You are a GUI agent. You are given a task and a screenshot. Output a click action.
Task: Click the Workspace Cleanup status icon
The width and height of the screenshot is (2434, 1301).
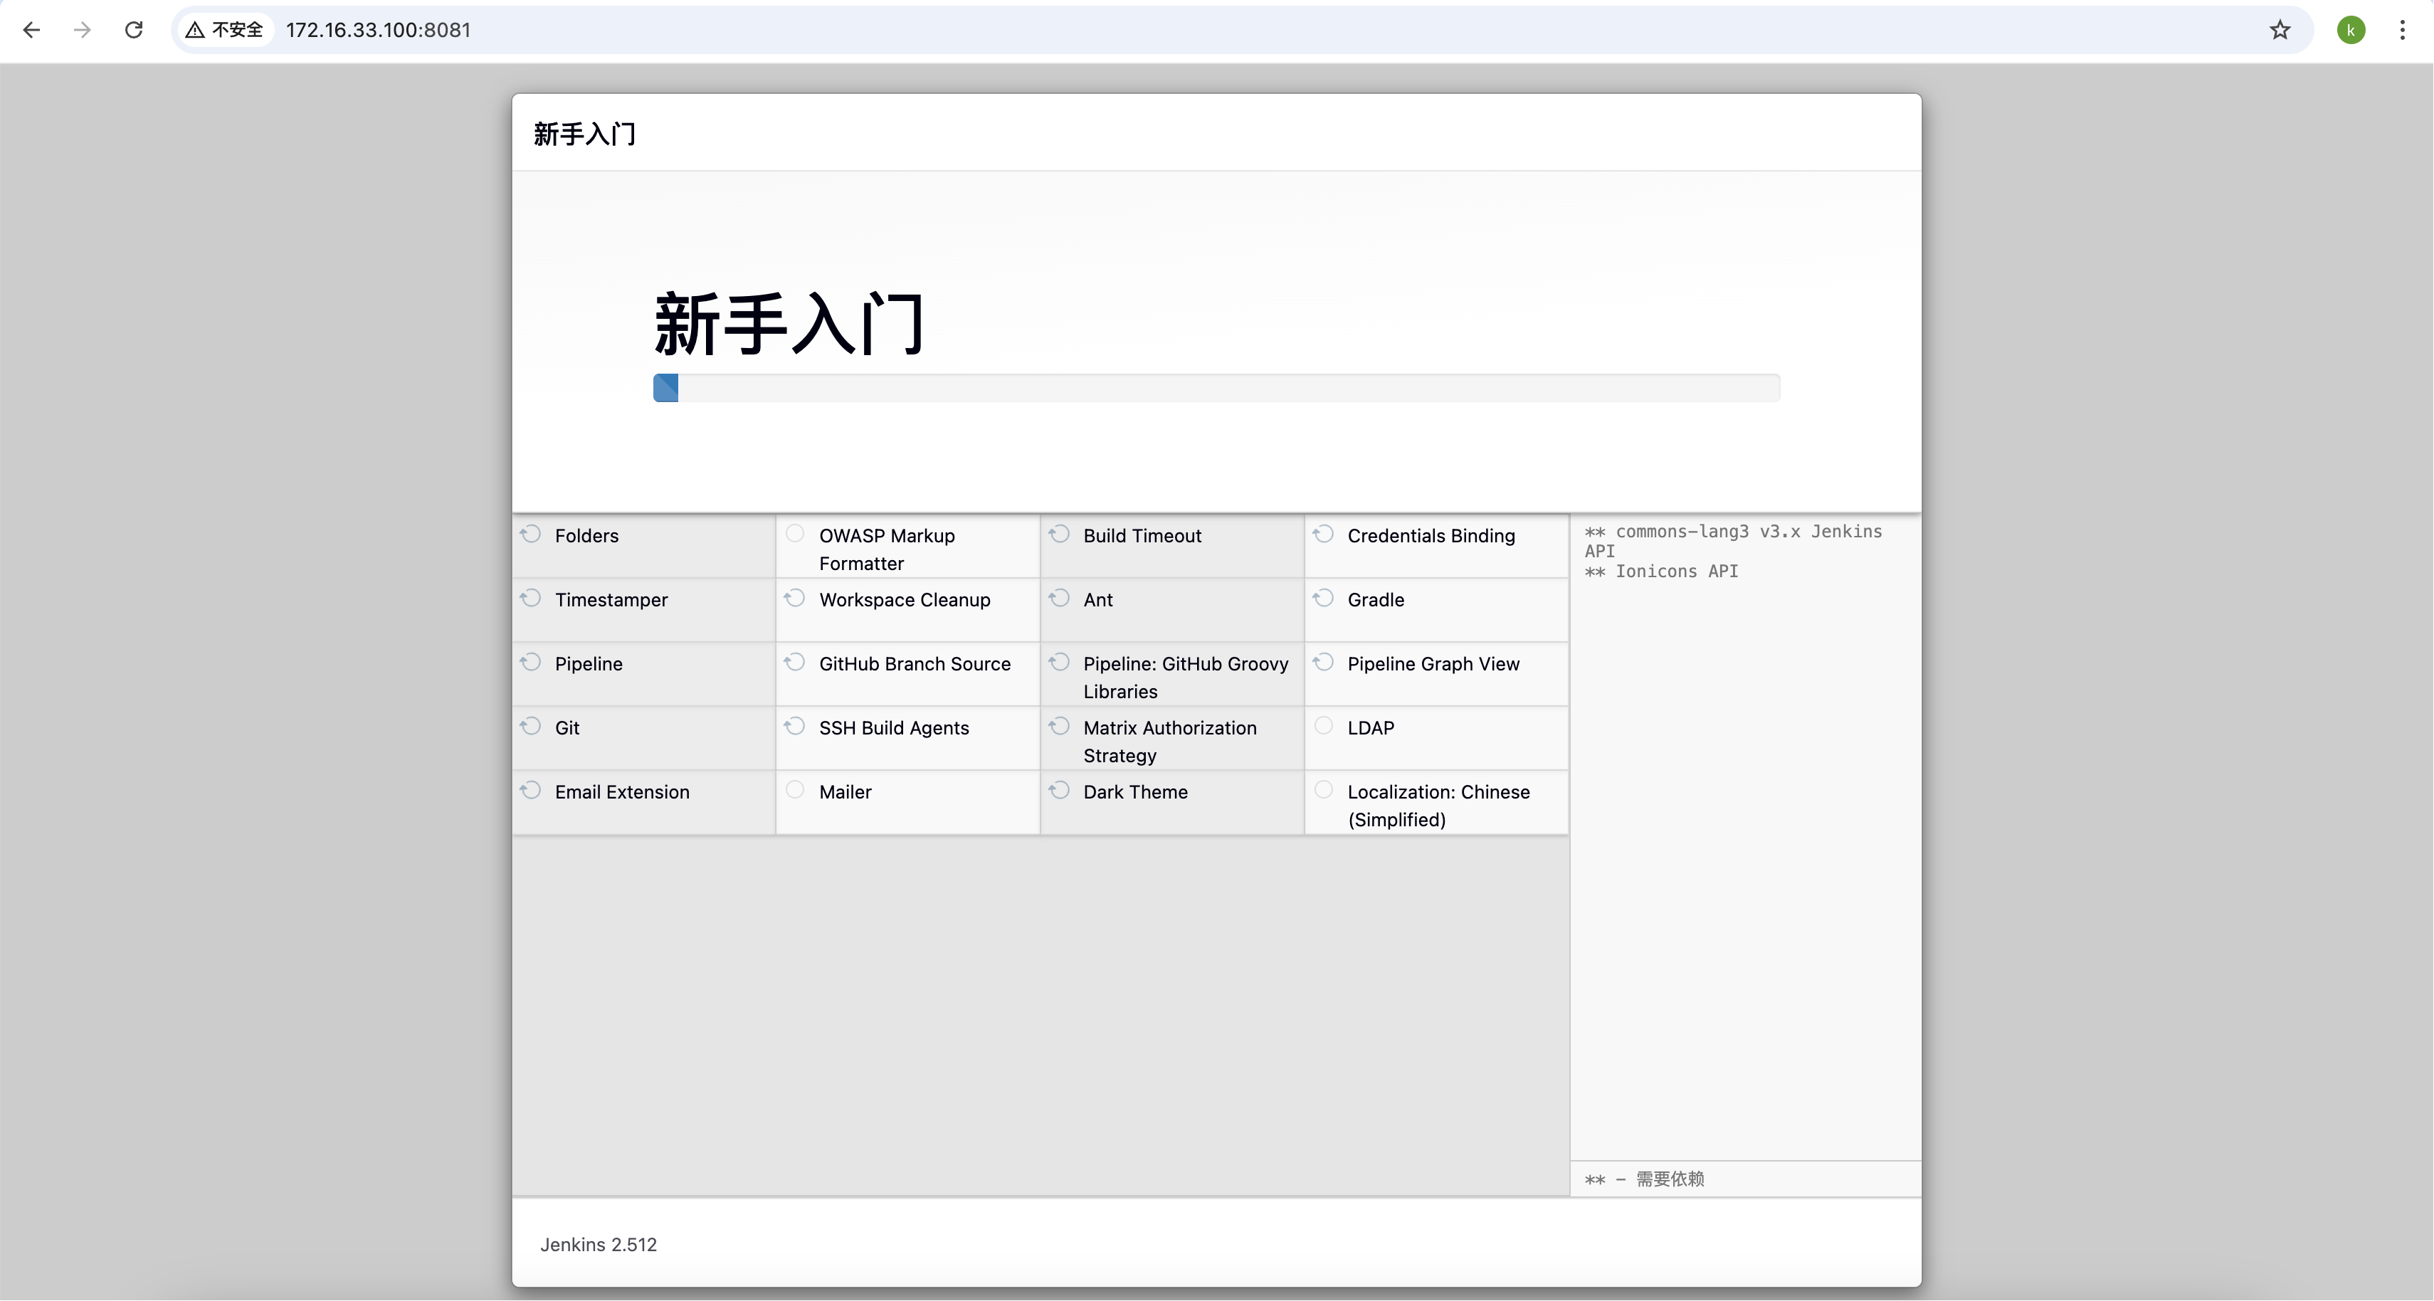[x=796, y=598]
